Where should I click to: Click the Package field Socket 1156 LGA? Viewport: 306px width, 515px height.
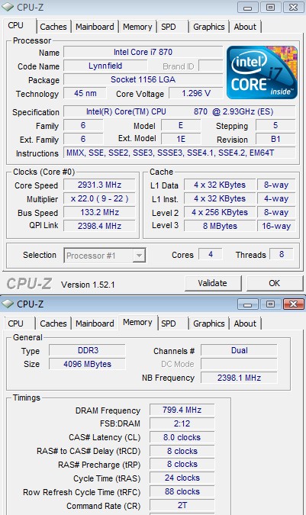coord(143,80)
